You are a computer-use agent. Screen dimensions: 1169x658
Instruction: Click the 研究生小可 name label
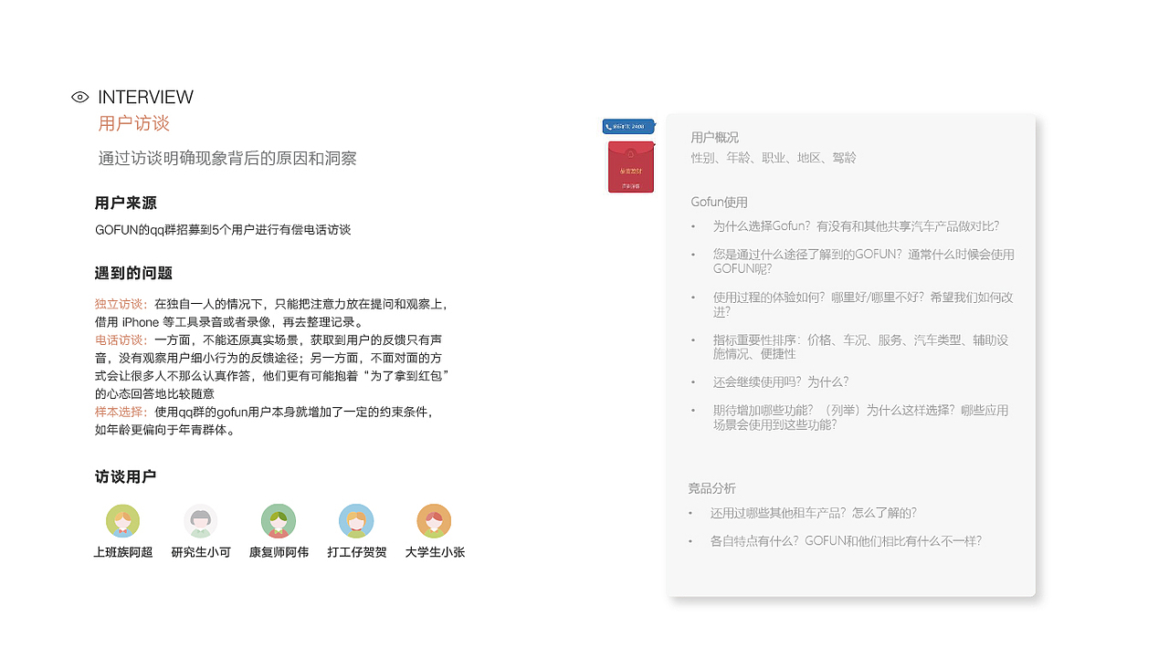tap(201, 552)
